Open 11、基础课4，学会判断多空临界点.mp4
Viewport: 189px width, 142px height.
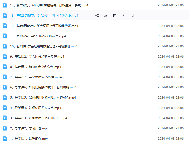(x=38, y=36)
